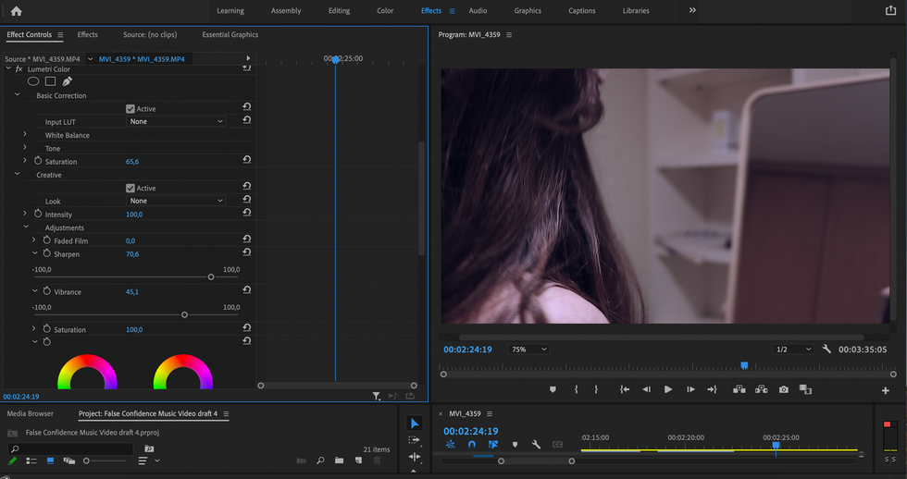The image size is (907, 479).
Task: Toggle Insert sequences as nests icon
Action: (x=450, y=445)
